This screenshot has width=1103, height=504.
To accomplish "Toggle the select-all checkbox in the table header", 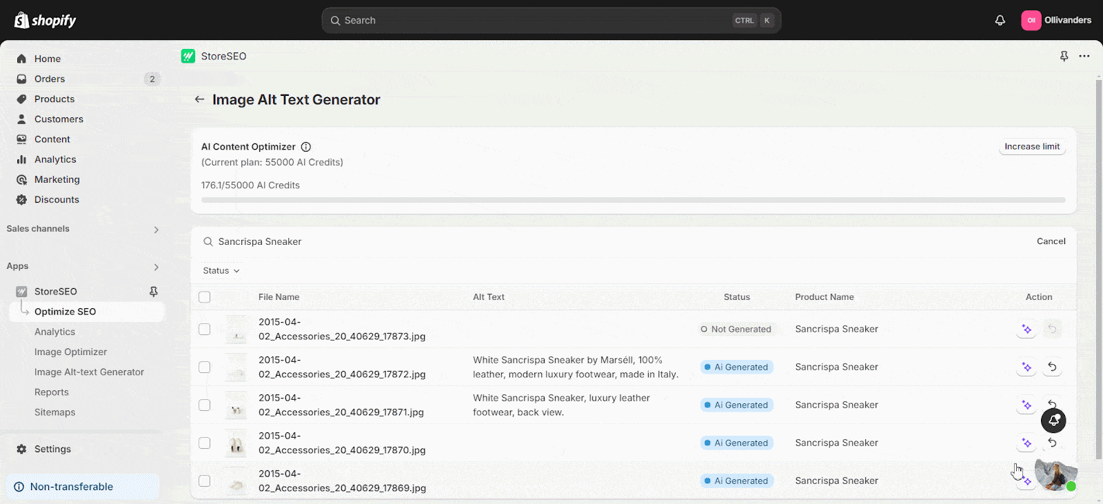I will (x=205, y=297).
